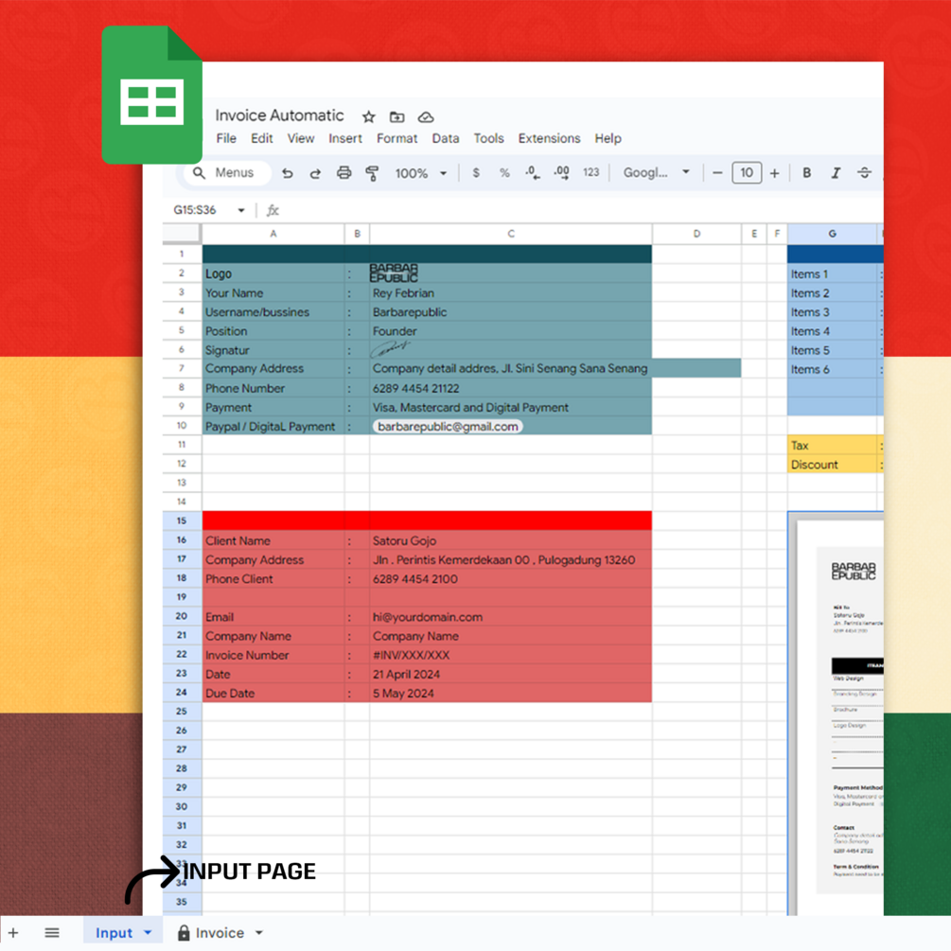
Task: Click the barbarepublic@gmail.com chip
Action: [x=448, y=427]
